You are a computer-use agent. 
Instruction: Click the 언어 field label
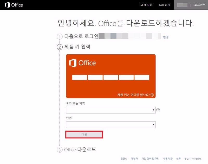click(x=69, y=118)
